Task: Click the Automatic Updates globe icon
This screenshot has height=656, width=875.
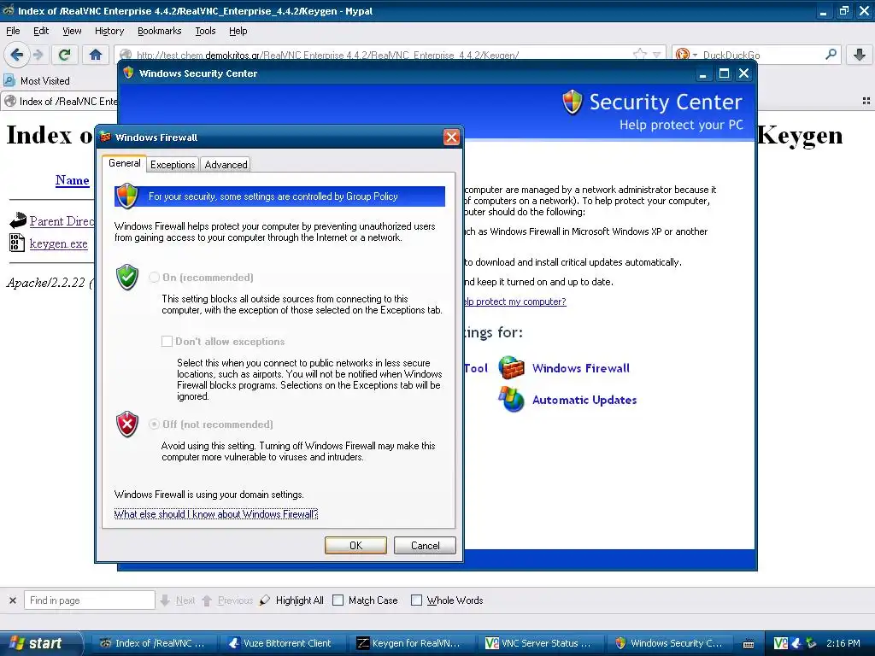Action: (511, 400)
